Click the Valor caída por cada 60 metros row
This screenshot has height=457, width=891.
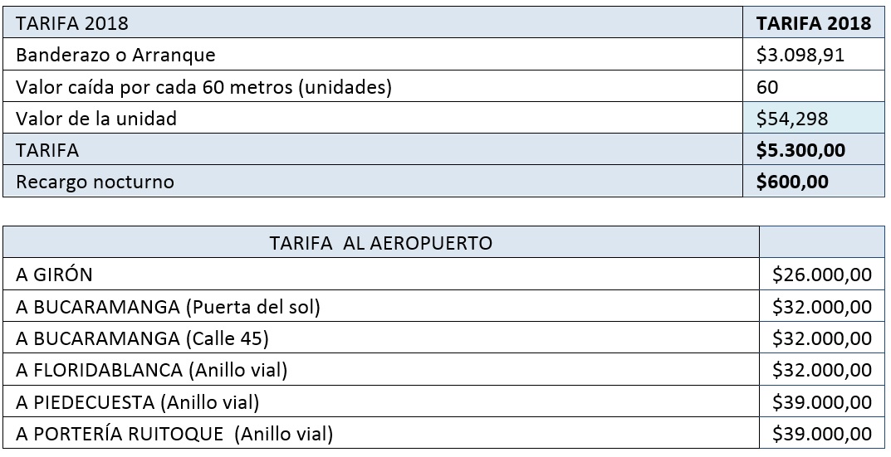click(x=443, y=86)
